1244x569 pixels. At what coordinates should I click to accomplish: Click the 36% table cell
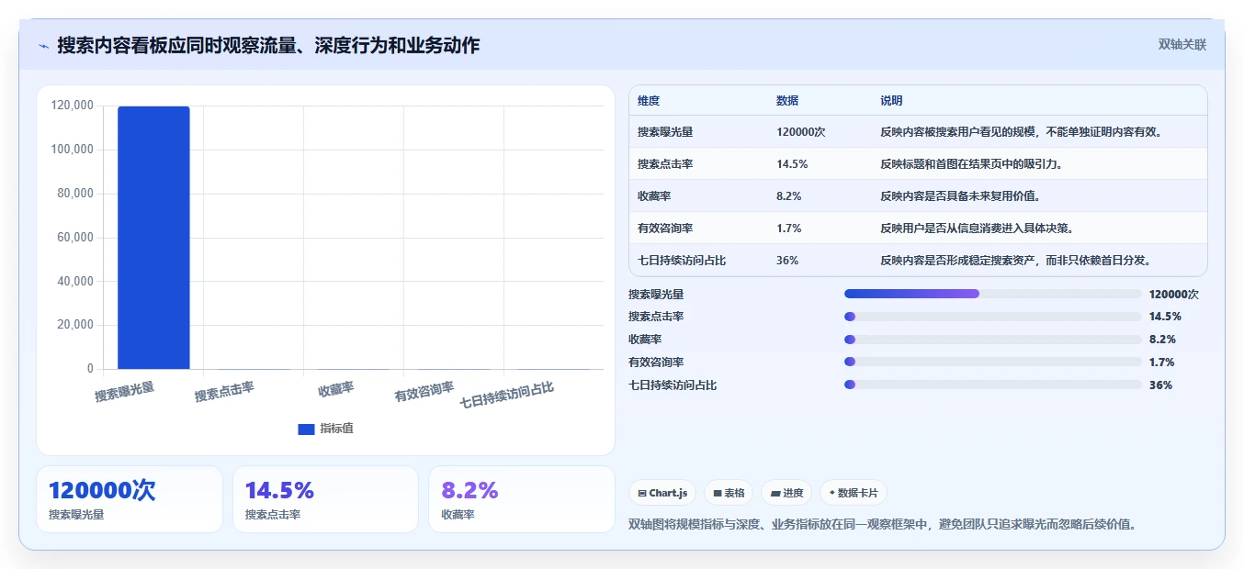tap(787, 261)
